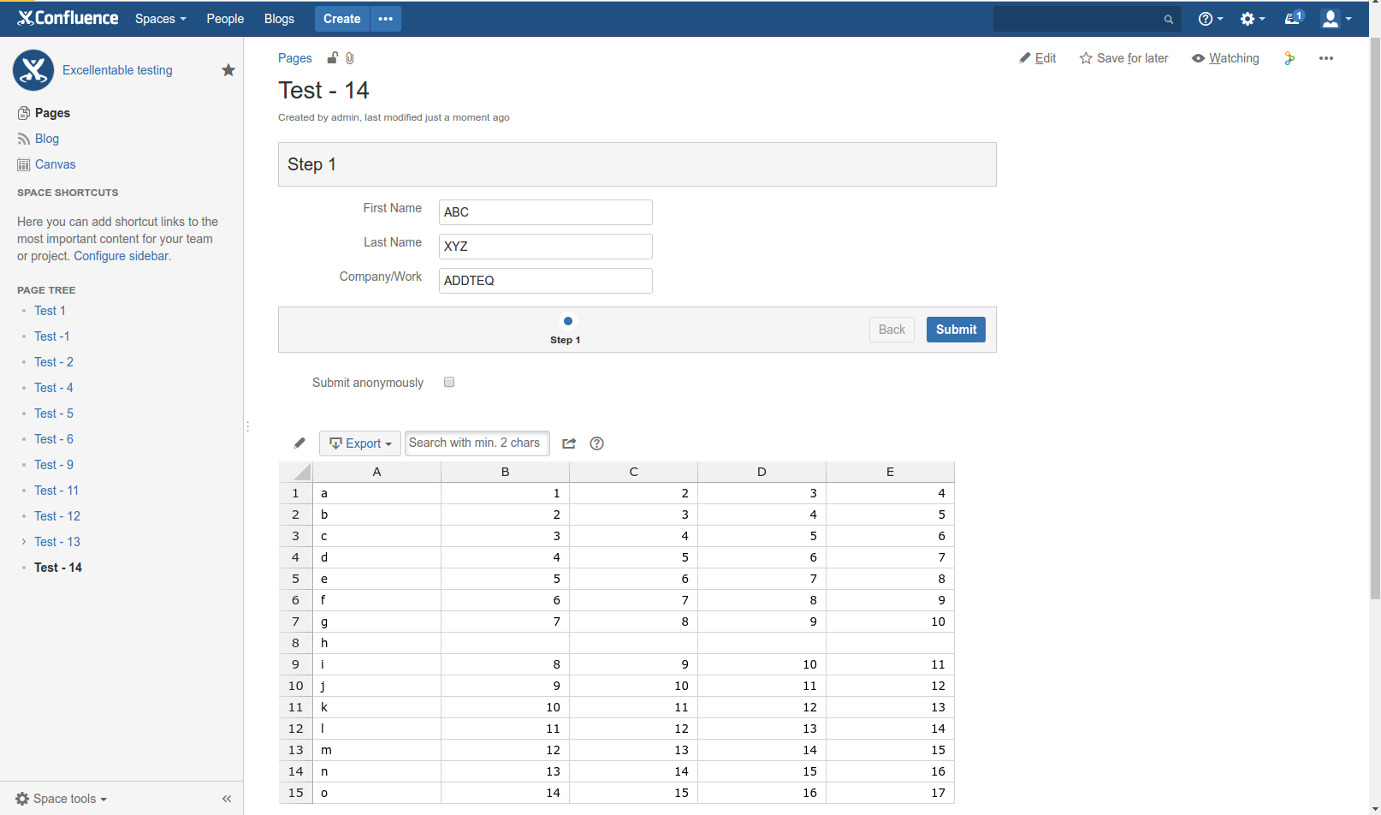
Task: Open the People menu
Action: 224,18
